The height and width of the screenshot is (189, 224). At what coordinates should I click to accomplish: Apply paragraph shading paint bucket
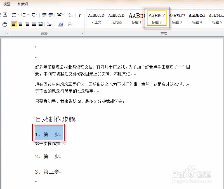point(61,24)
